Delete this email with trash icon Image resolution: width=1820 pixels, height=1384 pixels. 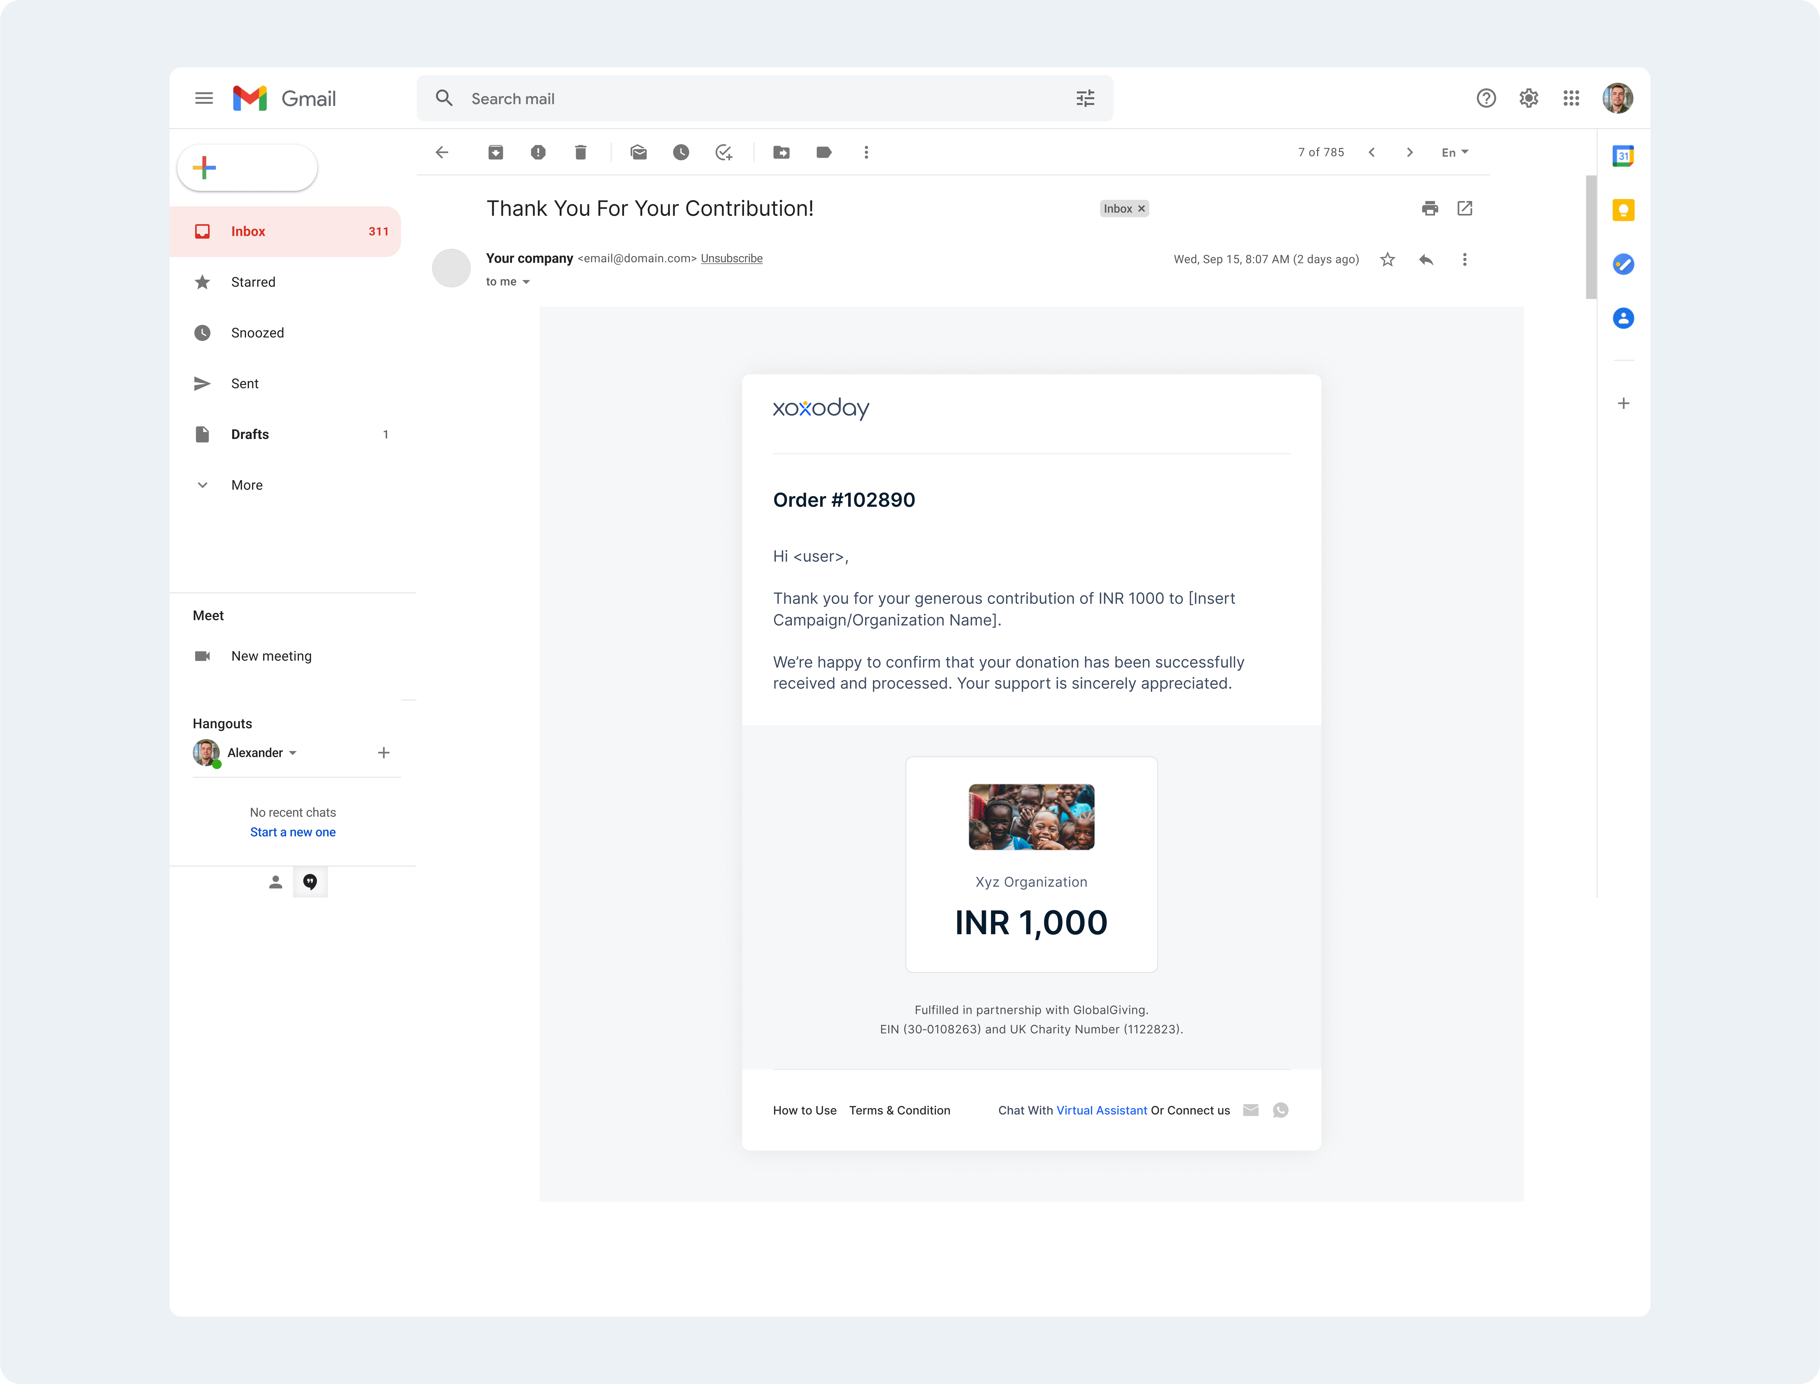(581, 152)
